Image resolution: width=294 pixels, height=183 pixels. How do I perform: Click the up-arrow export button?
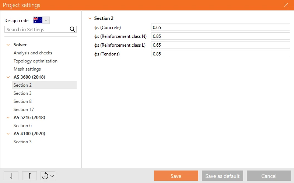(x=29, y=176)
